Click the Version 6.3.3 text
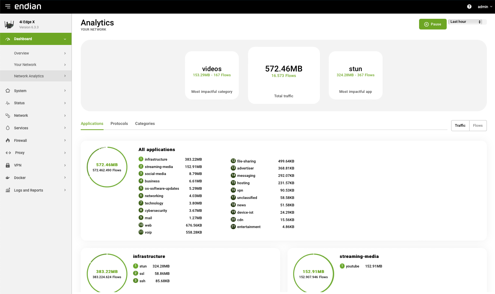The width and height of the screenshot is (495, 294). pos(29,27)
